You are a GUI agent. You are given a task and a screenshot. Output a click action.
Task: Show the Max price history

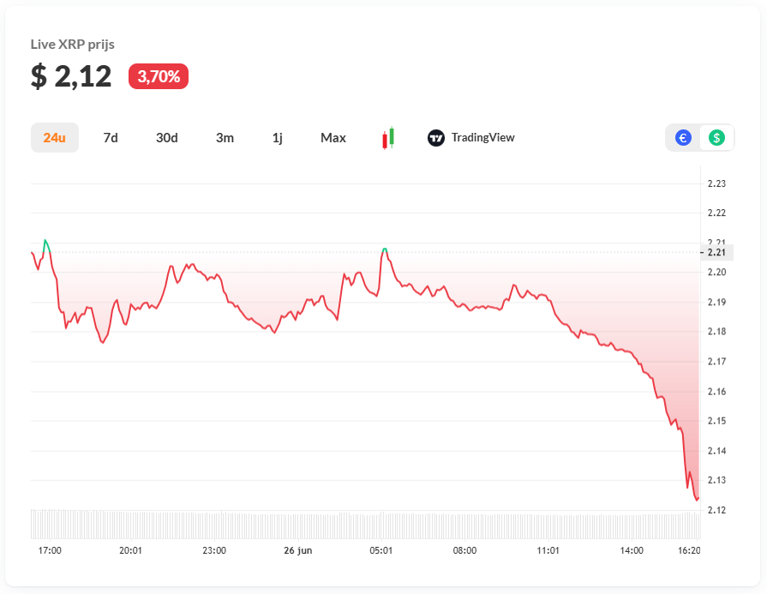pos(333,137)
